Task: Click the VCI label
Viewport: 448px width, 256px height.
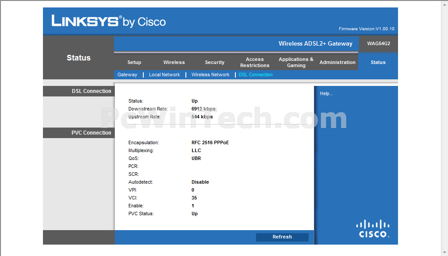Action: (132, 198)
